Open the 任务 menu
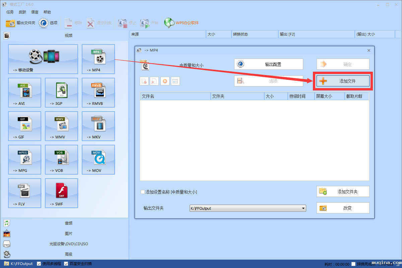402x268 pixels. click(10, 12)
